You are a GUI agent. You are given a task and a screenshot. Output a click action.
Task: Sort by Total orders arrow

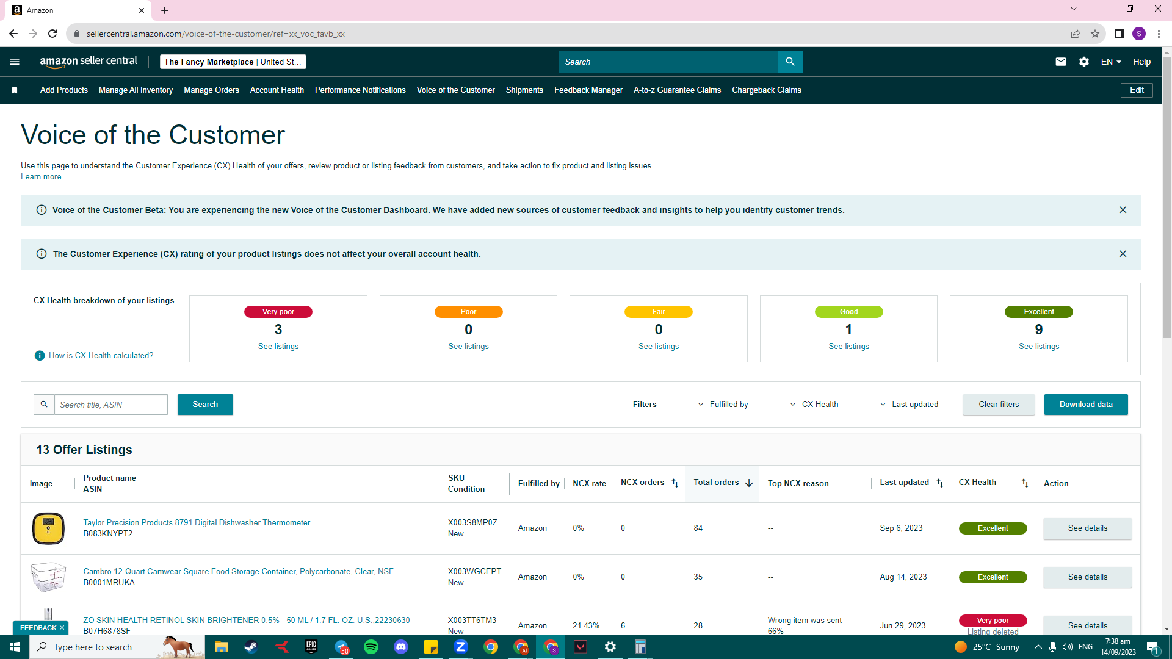point(749,483)
